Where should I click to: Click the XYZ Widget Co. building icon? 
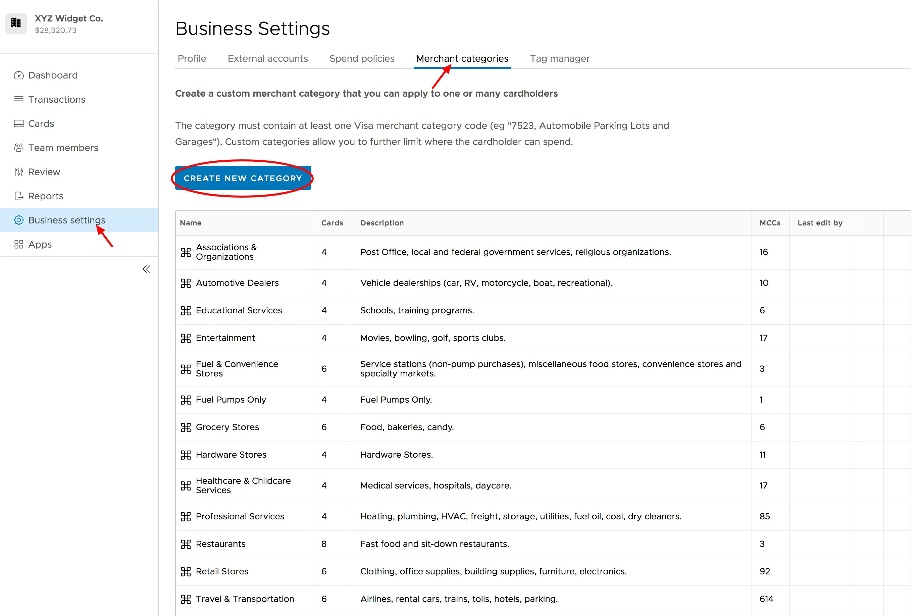click(16, 23)
